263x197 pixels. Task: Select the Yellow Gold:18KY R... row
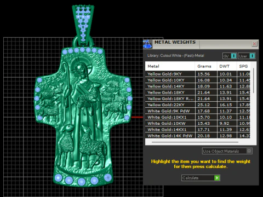tap(198, 99)
